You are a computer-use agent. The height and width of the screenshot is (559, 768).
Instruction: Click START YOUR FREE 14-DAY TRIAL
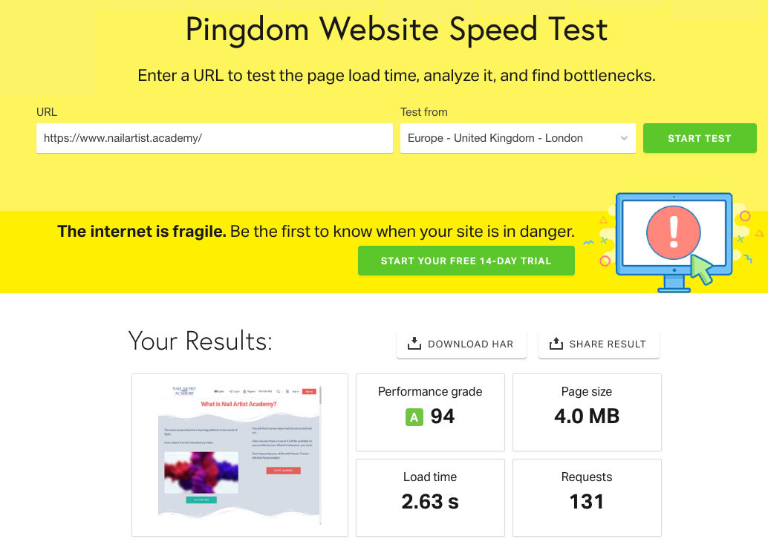(466, 261)
